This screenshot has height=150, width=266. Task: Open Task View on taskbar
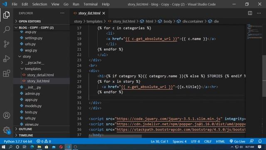[25, 147]
